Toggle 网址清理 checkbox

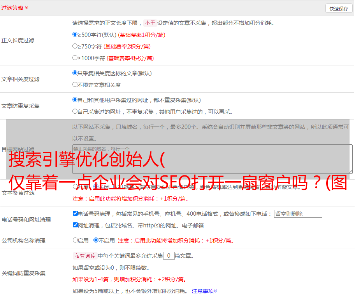point(75,225)
